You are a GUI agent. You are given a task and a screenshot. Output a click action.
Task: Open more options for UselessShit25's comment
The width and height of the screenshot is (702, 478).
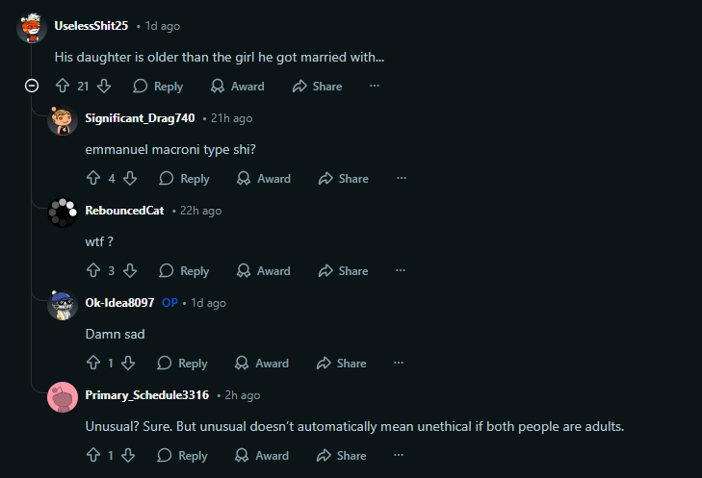point(375,87)
